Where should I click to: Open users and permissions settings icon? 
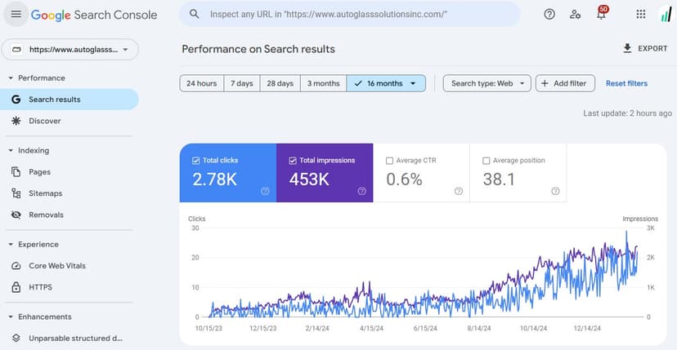576,15
